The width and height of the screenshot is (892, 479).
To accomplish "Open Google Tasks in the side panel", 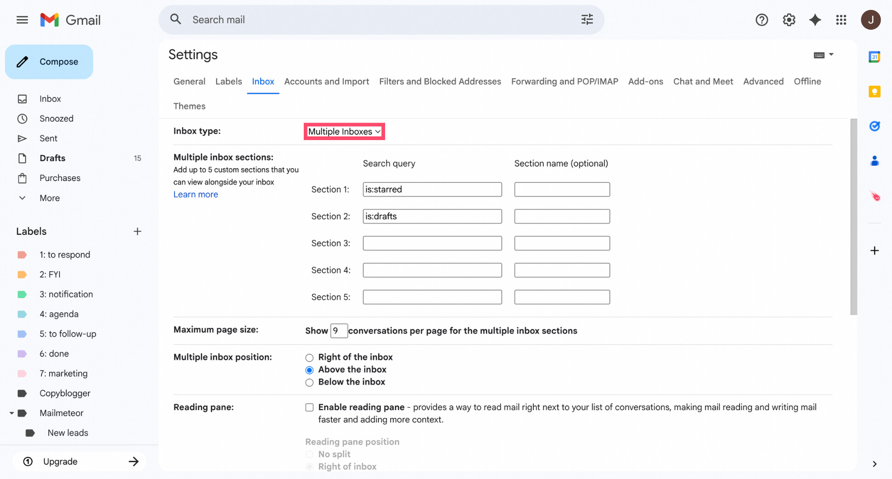I will point(875,126).
